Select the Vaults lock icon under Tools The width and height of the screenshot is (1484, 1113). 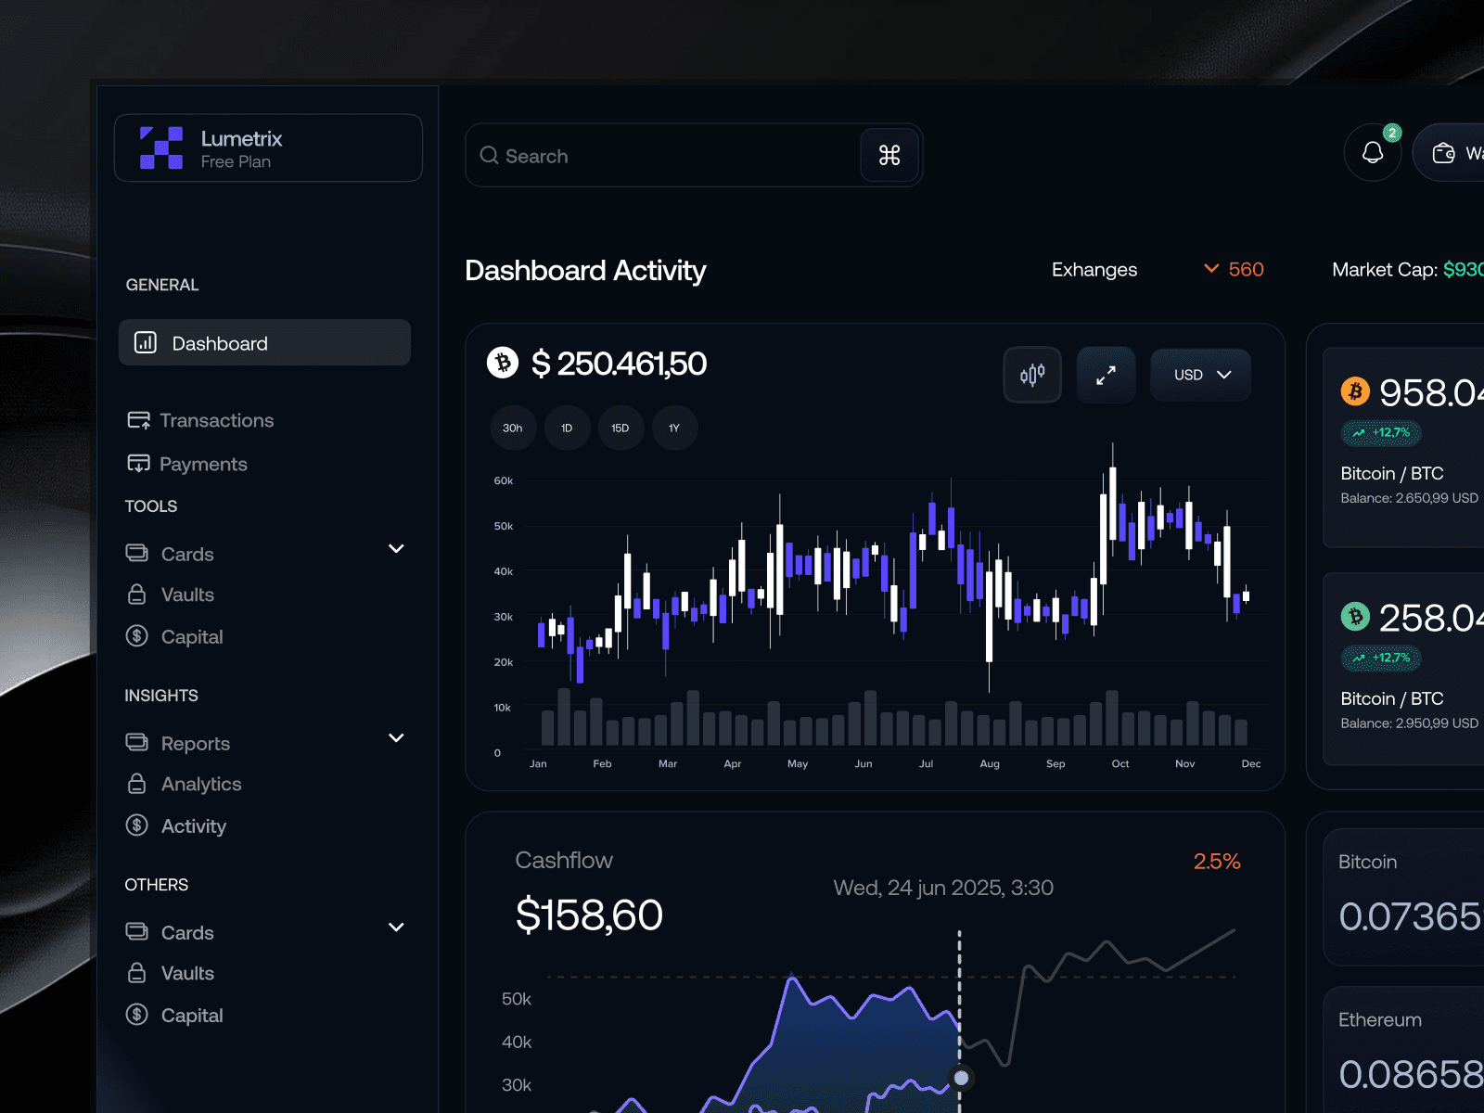[136, 595]
